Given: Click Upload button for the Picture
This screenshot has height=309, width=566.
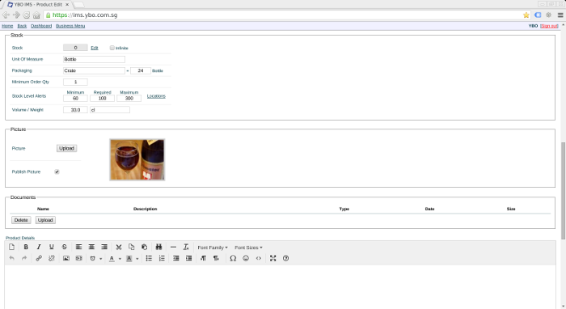Looking at the screenshot, I should tap(67, 148).
